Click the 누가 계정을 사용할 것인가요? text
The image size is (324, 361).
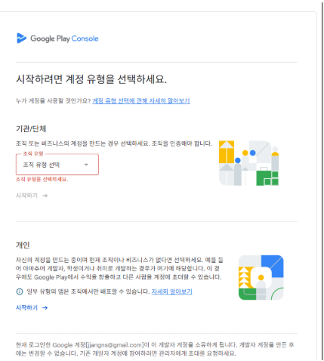[54, 101]
